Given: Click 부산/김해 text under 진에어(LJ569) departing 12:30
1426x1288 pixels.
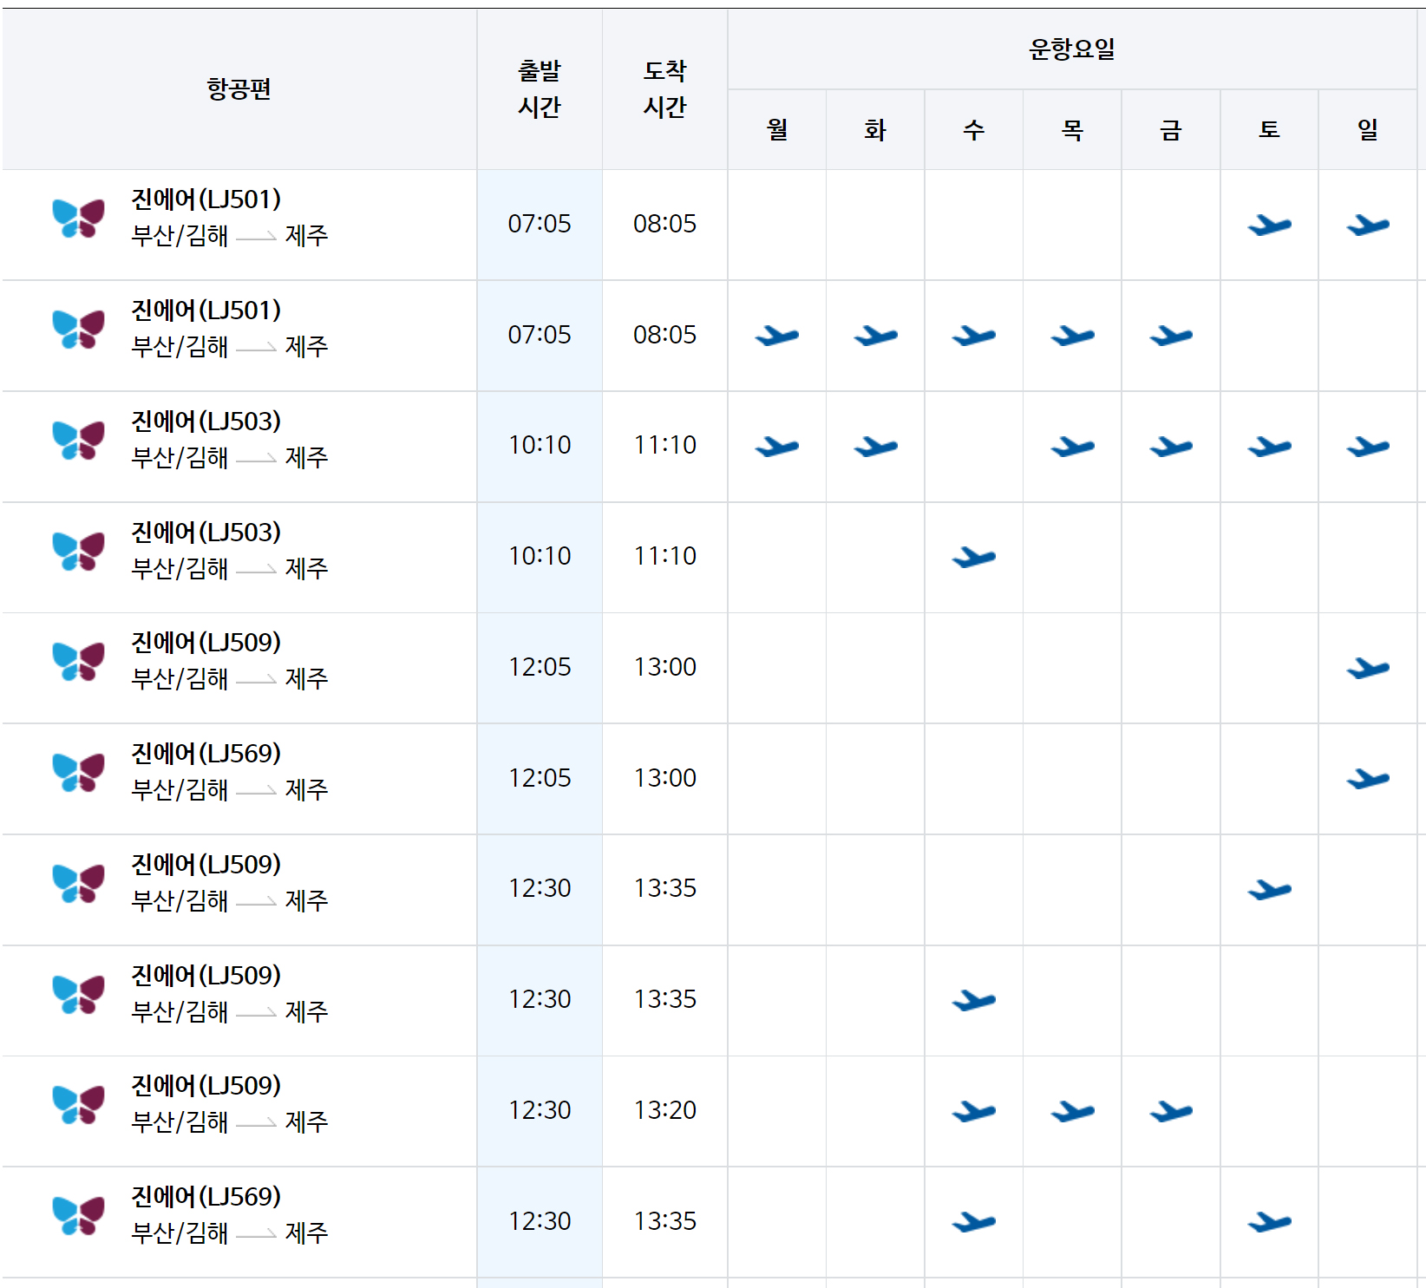Looking at the screenshot, I should 180,1233.
